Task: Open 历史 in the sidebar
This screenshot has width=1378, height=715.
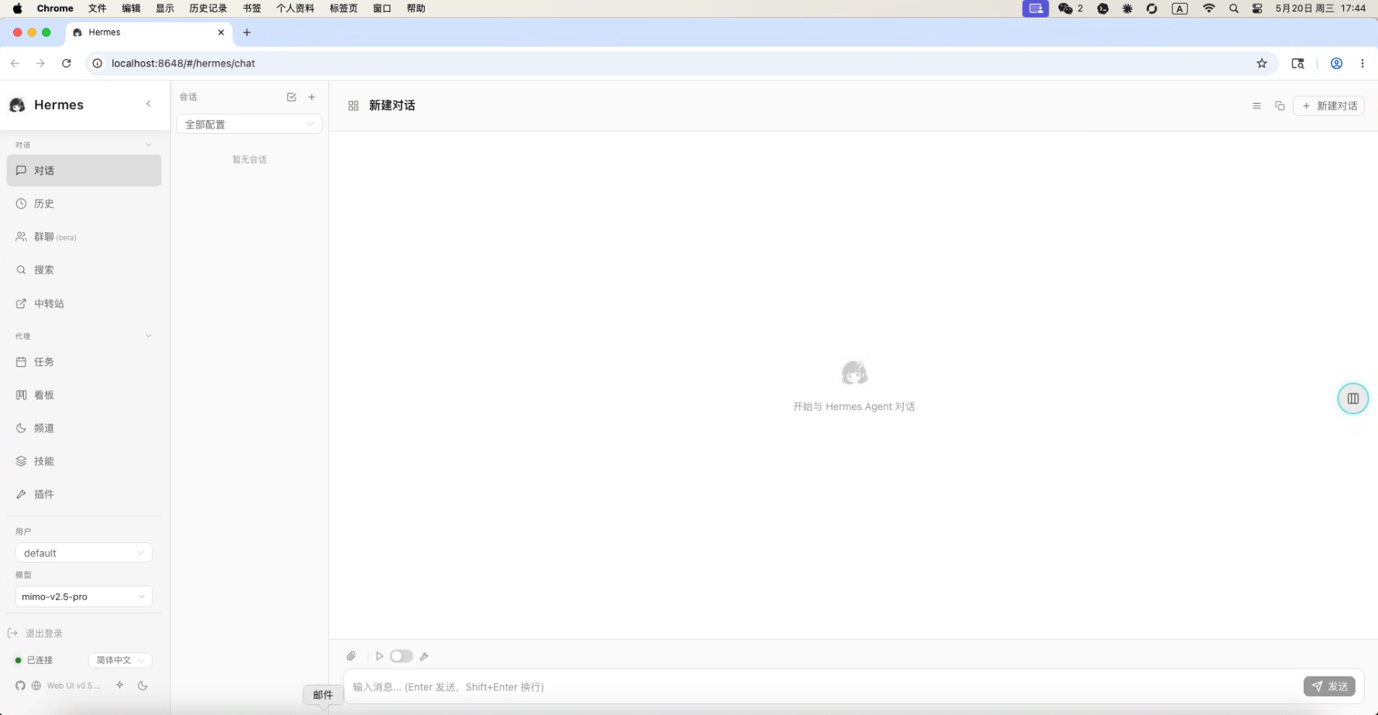Action: point(84,204)
